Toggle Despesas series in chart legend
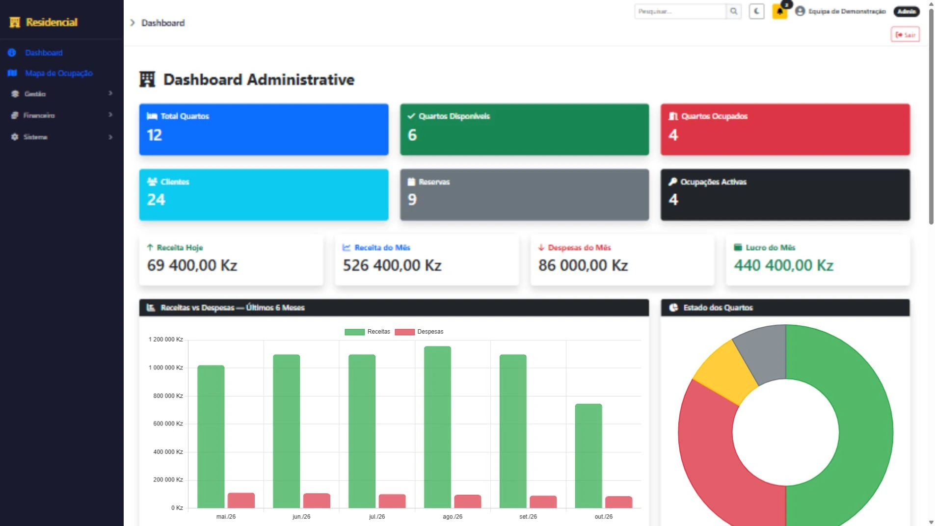Screen dimensions: 935x526 (419, 332)
